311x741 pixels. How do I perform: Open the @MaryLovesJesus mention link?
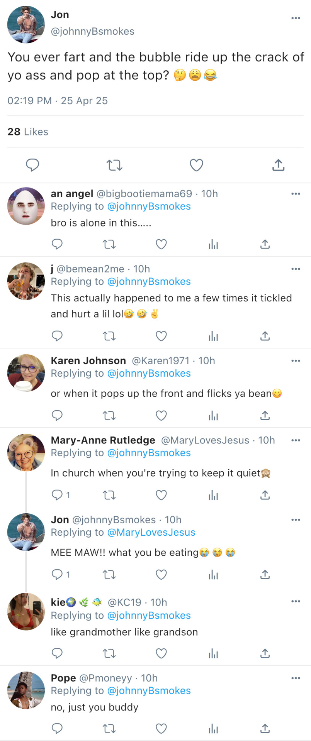(151, 533)
